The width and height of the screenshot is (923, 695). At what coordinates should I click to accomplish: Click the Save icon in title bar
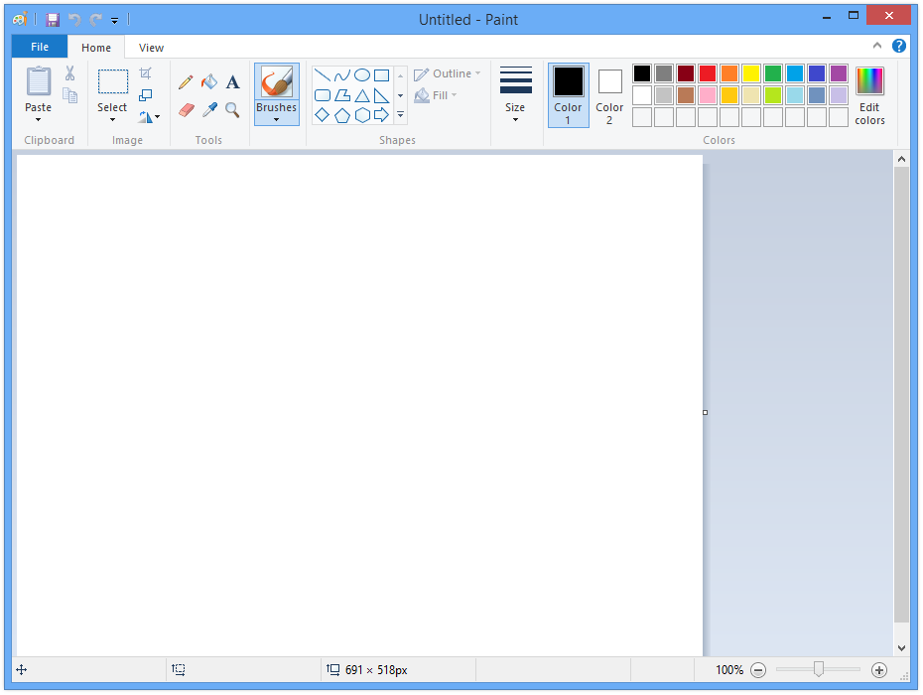[x=53, y=20]
